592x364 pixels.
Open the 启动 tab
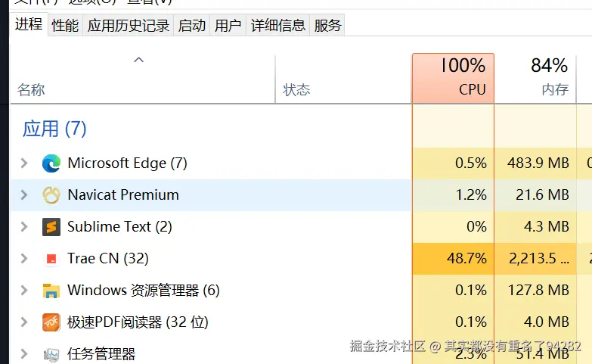point(192,26)
